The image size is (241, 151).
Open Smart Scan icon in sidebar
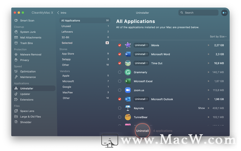coord(16,20)
